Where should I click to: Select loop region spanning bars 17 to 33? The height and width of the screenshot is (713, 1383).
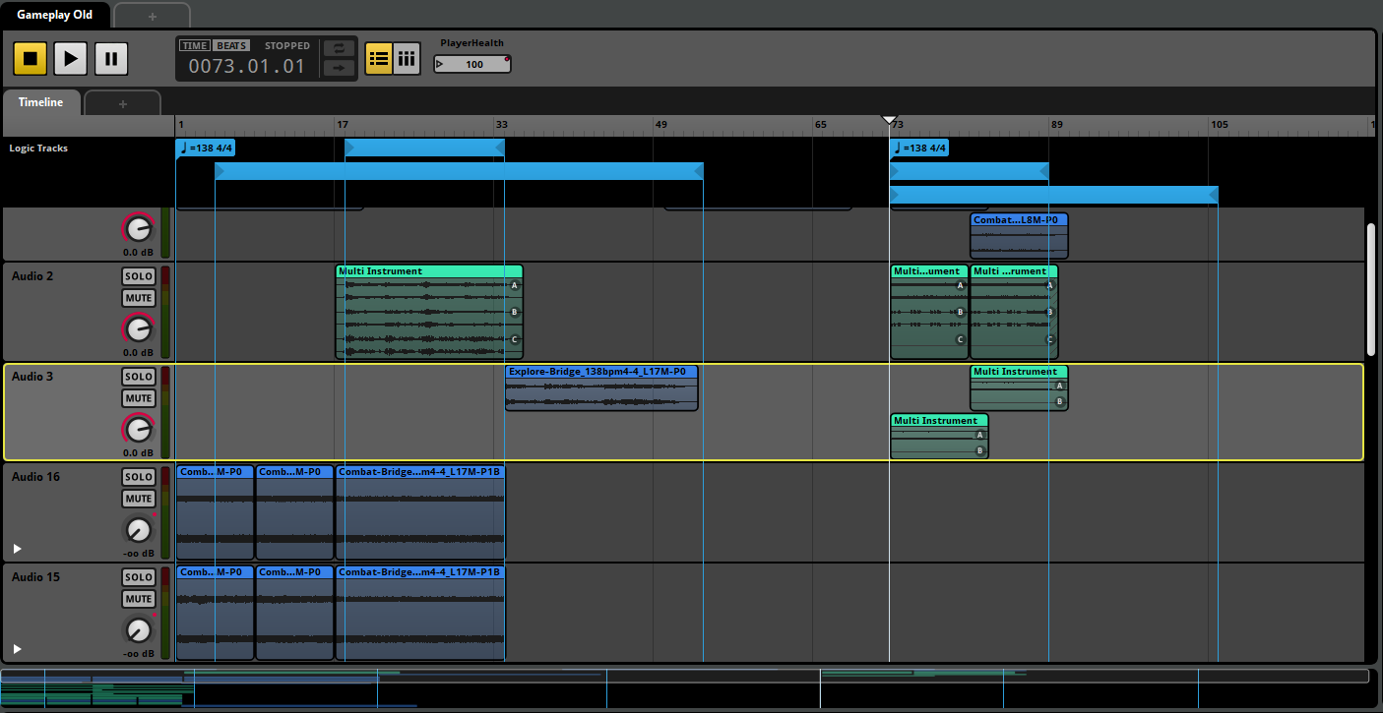(x=424, y=149)
